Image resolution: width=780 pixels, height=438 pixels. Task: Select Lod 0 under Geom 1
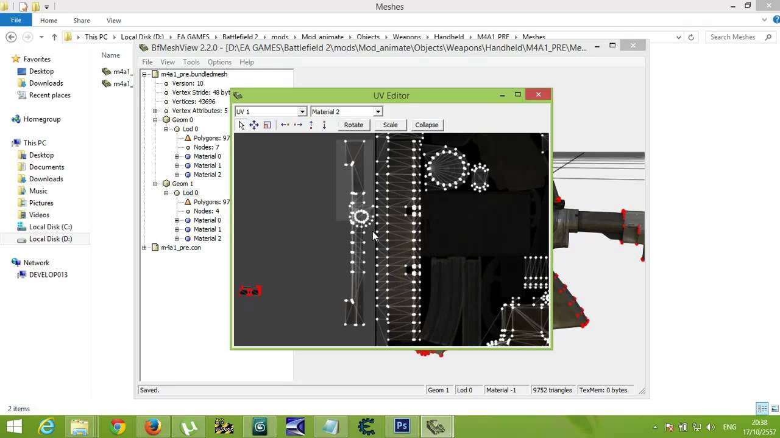(x=190, y=193)
